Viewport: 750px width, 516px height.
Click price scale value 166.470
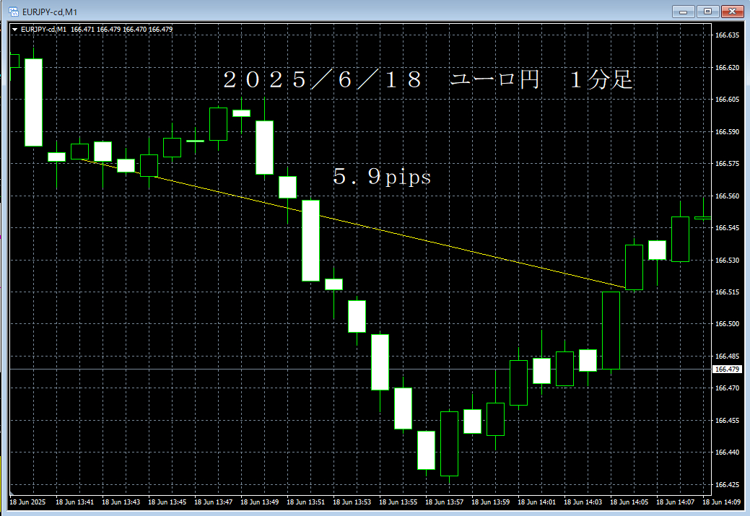tap(727, 388)
